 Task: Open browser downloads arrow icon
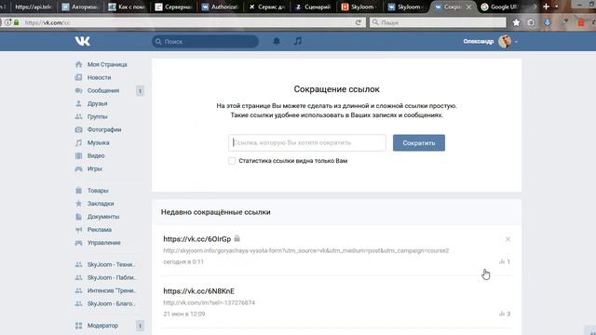tap(548, 22)
